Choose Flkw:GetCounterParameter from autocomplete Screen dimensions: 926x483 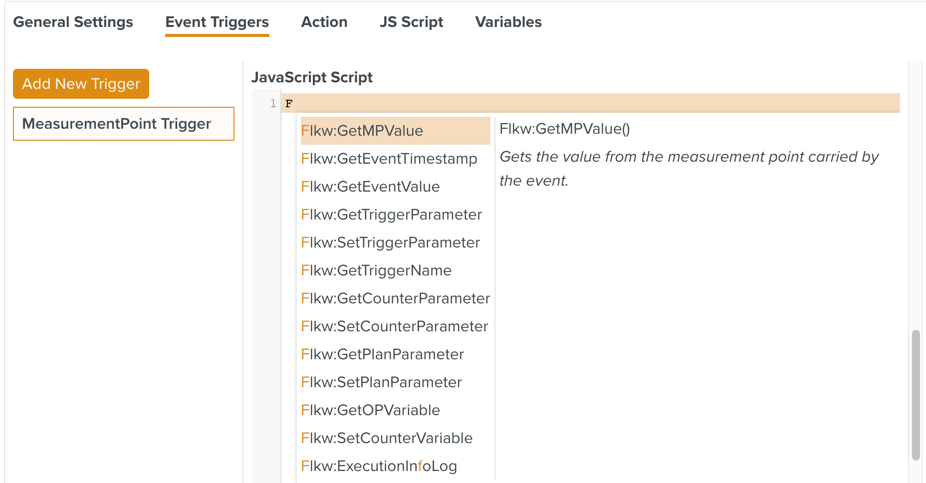pyautogui.click(x=396, y=298)
